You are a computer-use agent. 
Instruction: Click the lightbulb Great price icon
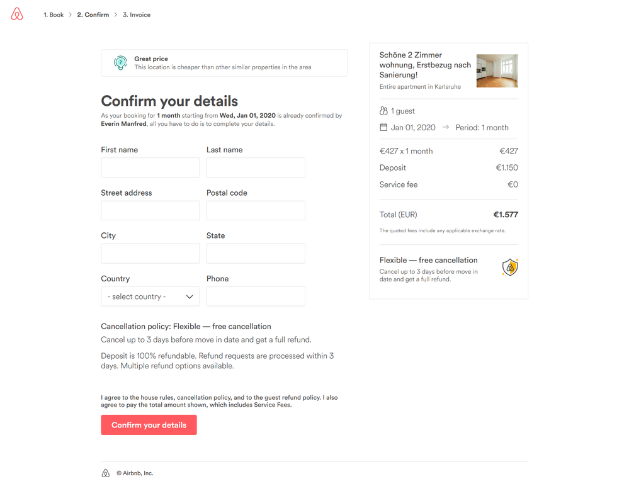tap(120, 62)
